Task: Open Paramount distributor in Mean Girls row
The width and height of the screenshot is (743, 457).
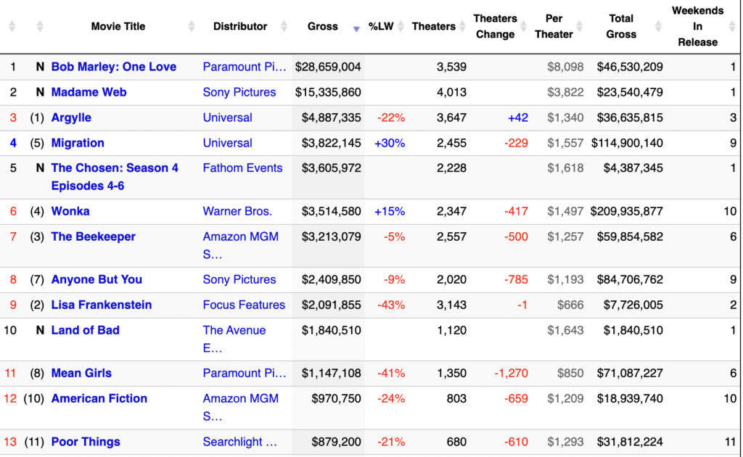Action: [245, 373]
